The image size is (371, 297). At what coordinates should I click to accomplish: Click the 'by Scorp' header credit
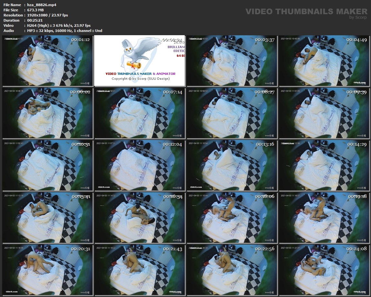358,17
